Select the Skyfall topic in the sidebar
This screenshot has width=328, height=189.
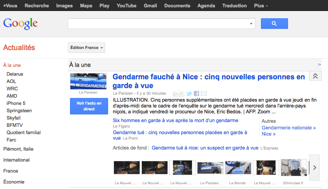point(14,118)
